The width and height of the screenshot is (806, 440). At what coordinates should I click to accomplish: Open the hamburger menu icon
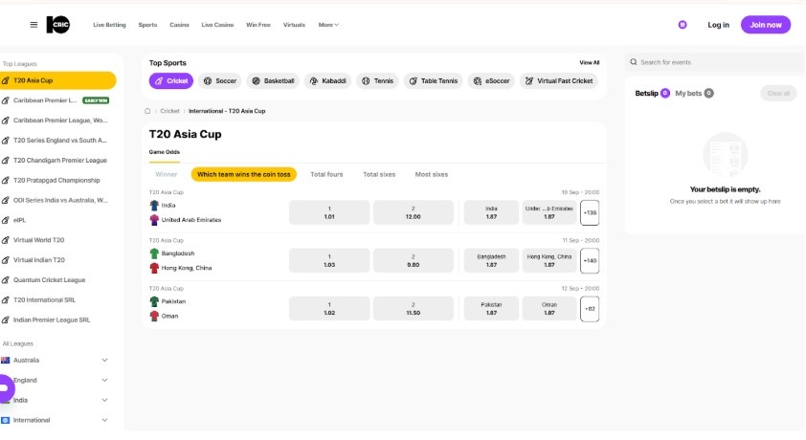[x=34, y=25]
